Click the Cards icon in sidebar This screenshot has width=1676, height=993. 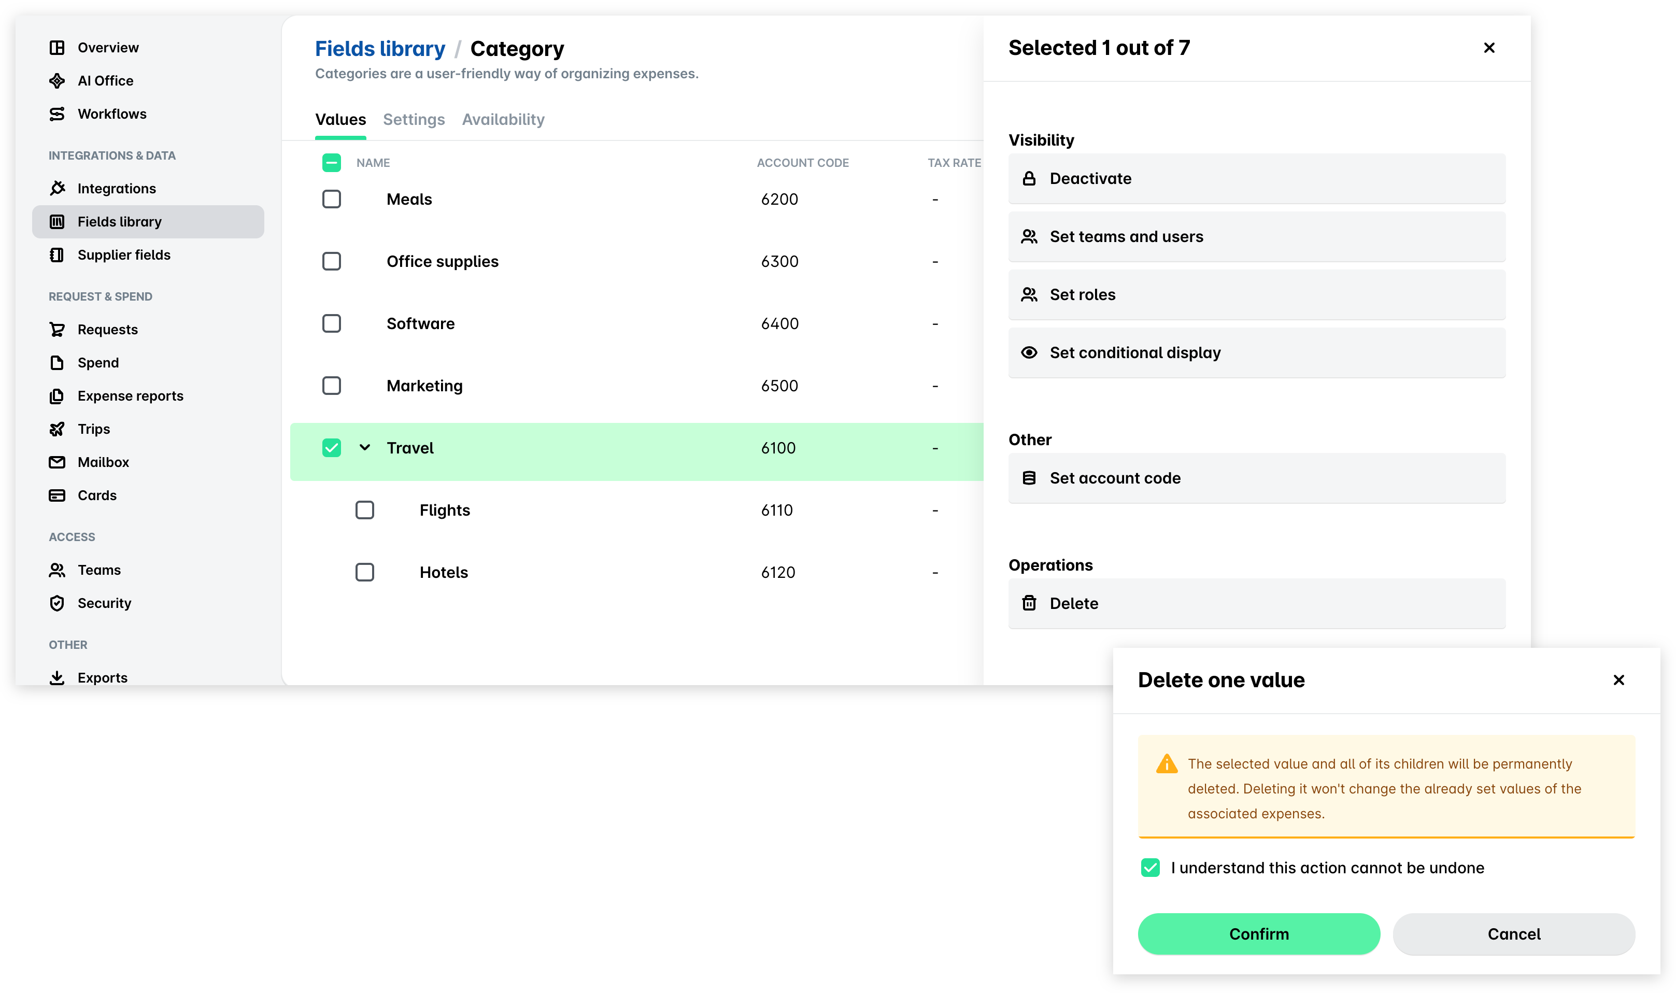(x=57, y=496)
